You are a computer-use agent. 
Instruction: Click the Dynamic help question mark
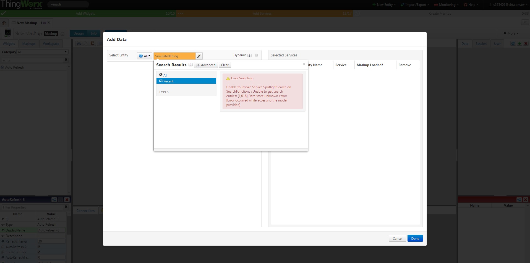tap(249, 55)
